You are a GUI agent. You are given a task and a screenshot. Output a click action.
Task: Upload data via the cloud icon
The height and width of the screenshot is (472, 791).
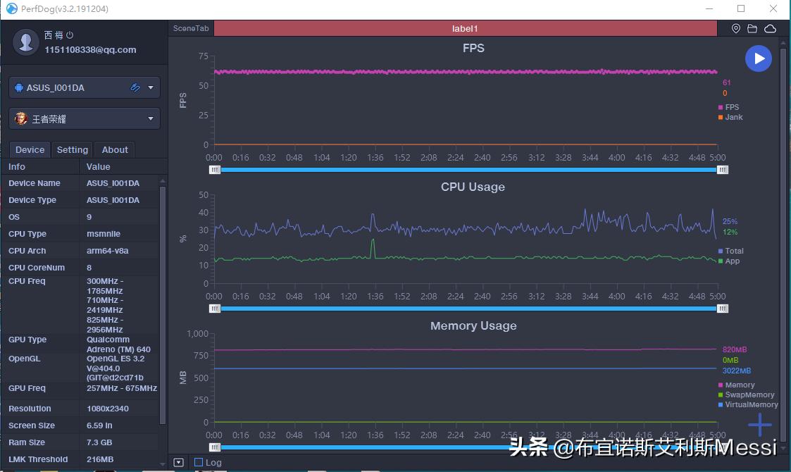(x=770, y=28)
